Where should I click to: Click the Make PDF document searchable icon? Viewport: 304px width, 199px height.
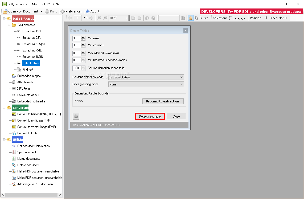click(14, 172)
